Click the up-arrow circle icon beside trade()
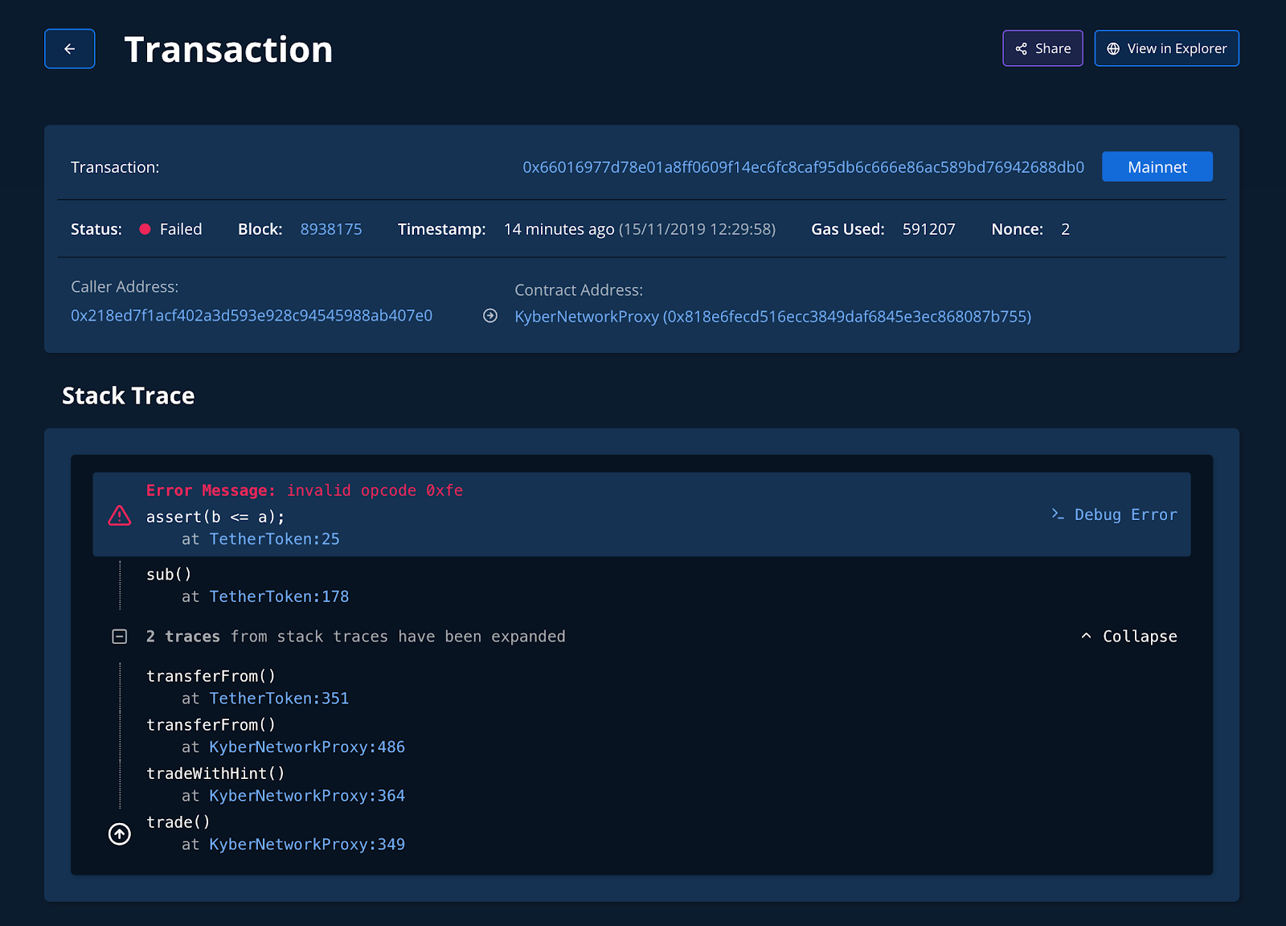 pos(120,834)
